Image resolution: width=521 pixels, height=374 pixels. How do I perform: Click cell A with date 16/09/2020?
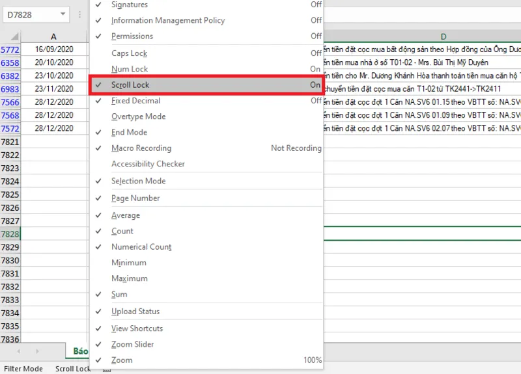54,49
